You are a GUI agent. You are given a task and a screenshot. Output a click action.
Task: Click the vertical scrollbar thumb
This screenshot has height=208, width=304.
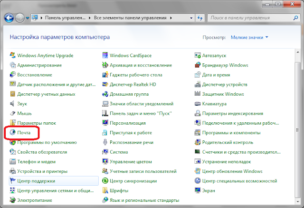(297, 130)
